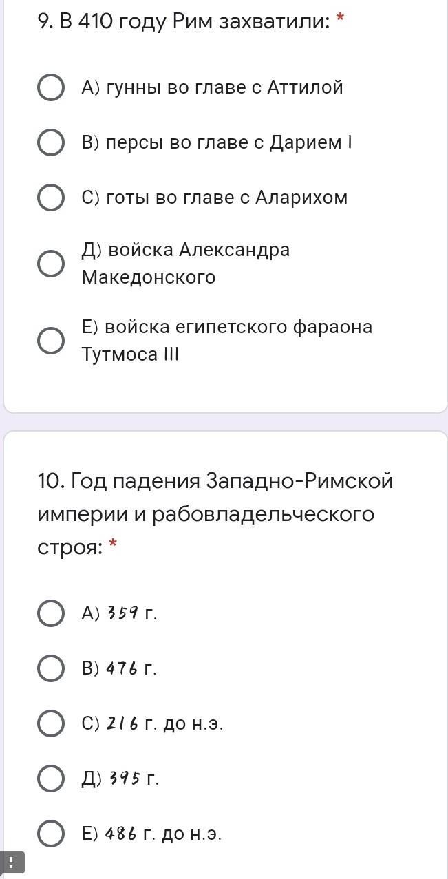Select radio circle for войска Александра Македонского

tap(50, 264)
